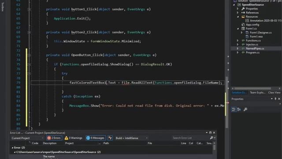
Task: Open the Toolbox side tab
Action: (2, 7)
